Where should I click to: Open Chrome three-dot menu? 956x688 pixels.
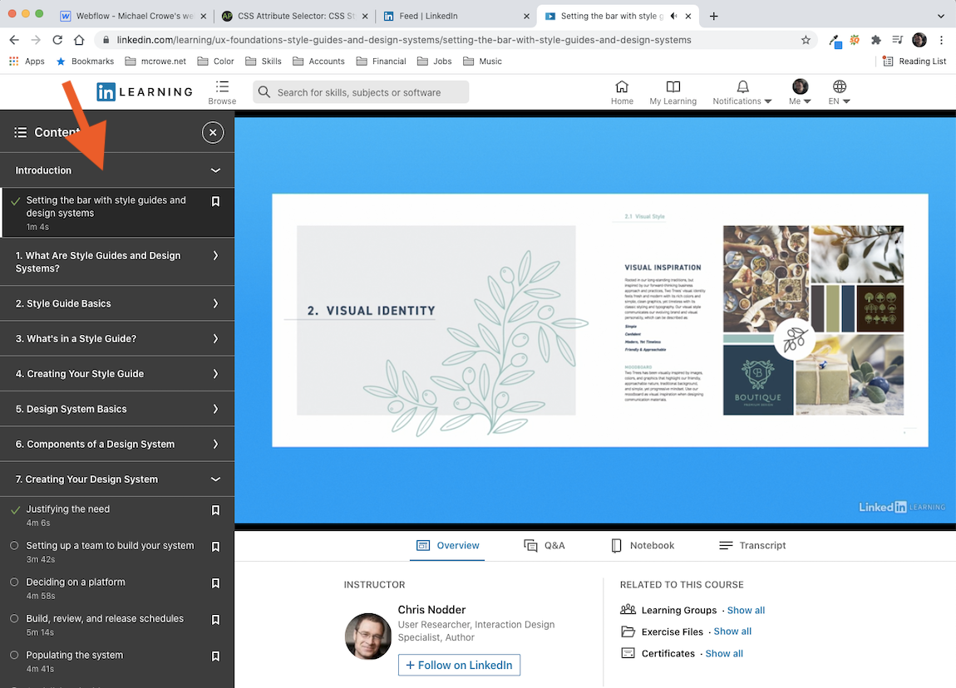click(x=941, y=40)
